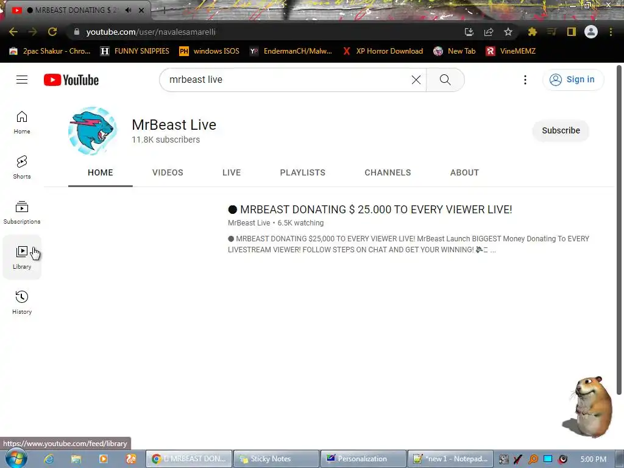
Task: Open the Chrome profile avatar
Action: click(x=591, y=32)
